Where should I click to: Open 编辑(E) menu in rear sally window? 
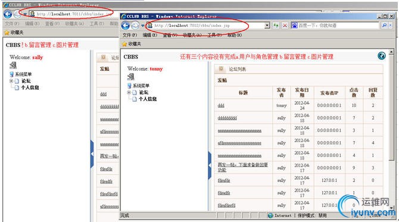(x=32, y=24)
